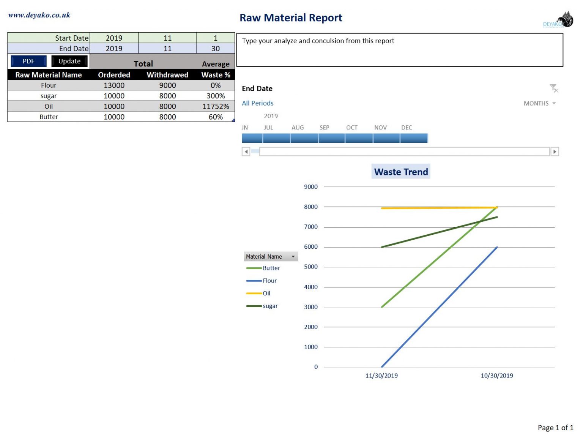Click the clear filter icon on End Date timeline

(x=554, y=88)
